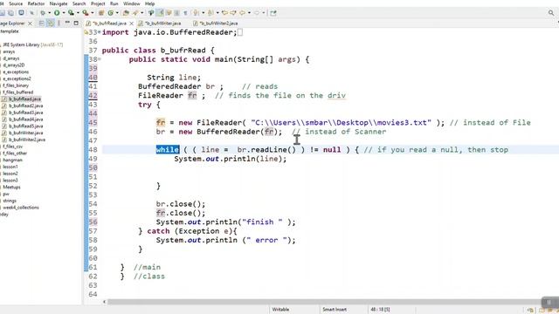
Task: Select JRE System Library in Package Explorer
Action: [32, 44]
